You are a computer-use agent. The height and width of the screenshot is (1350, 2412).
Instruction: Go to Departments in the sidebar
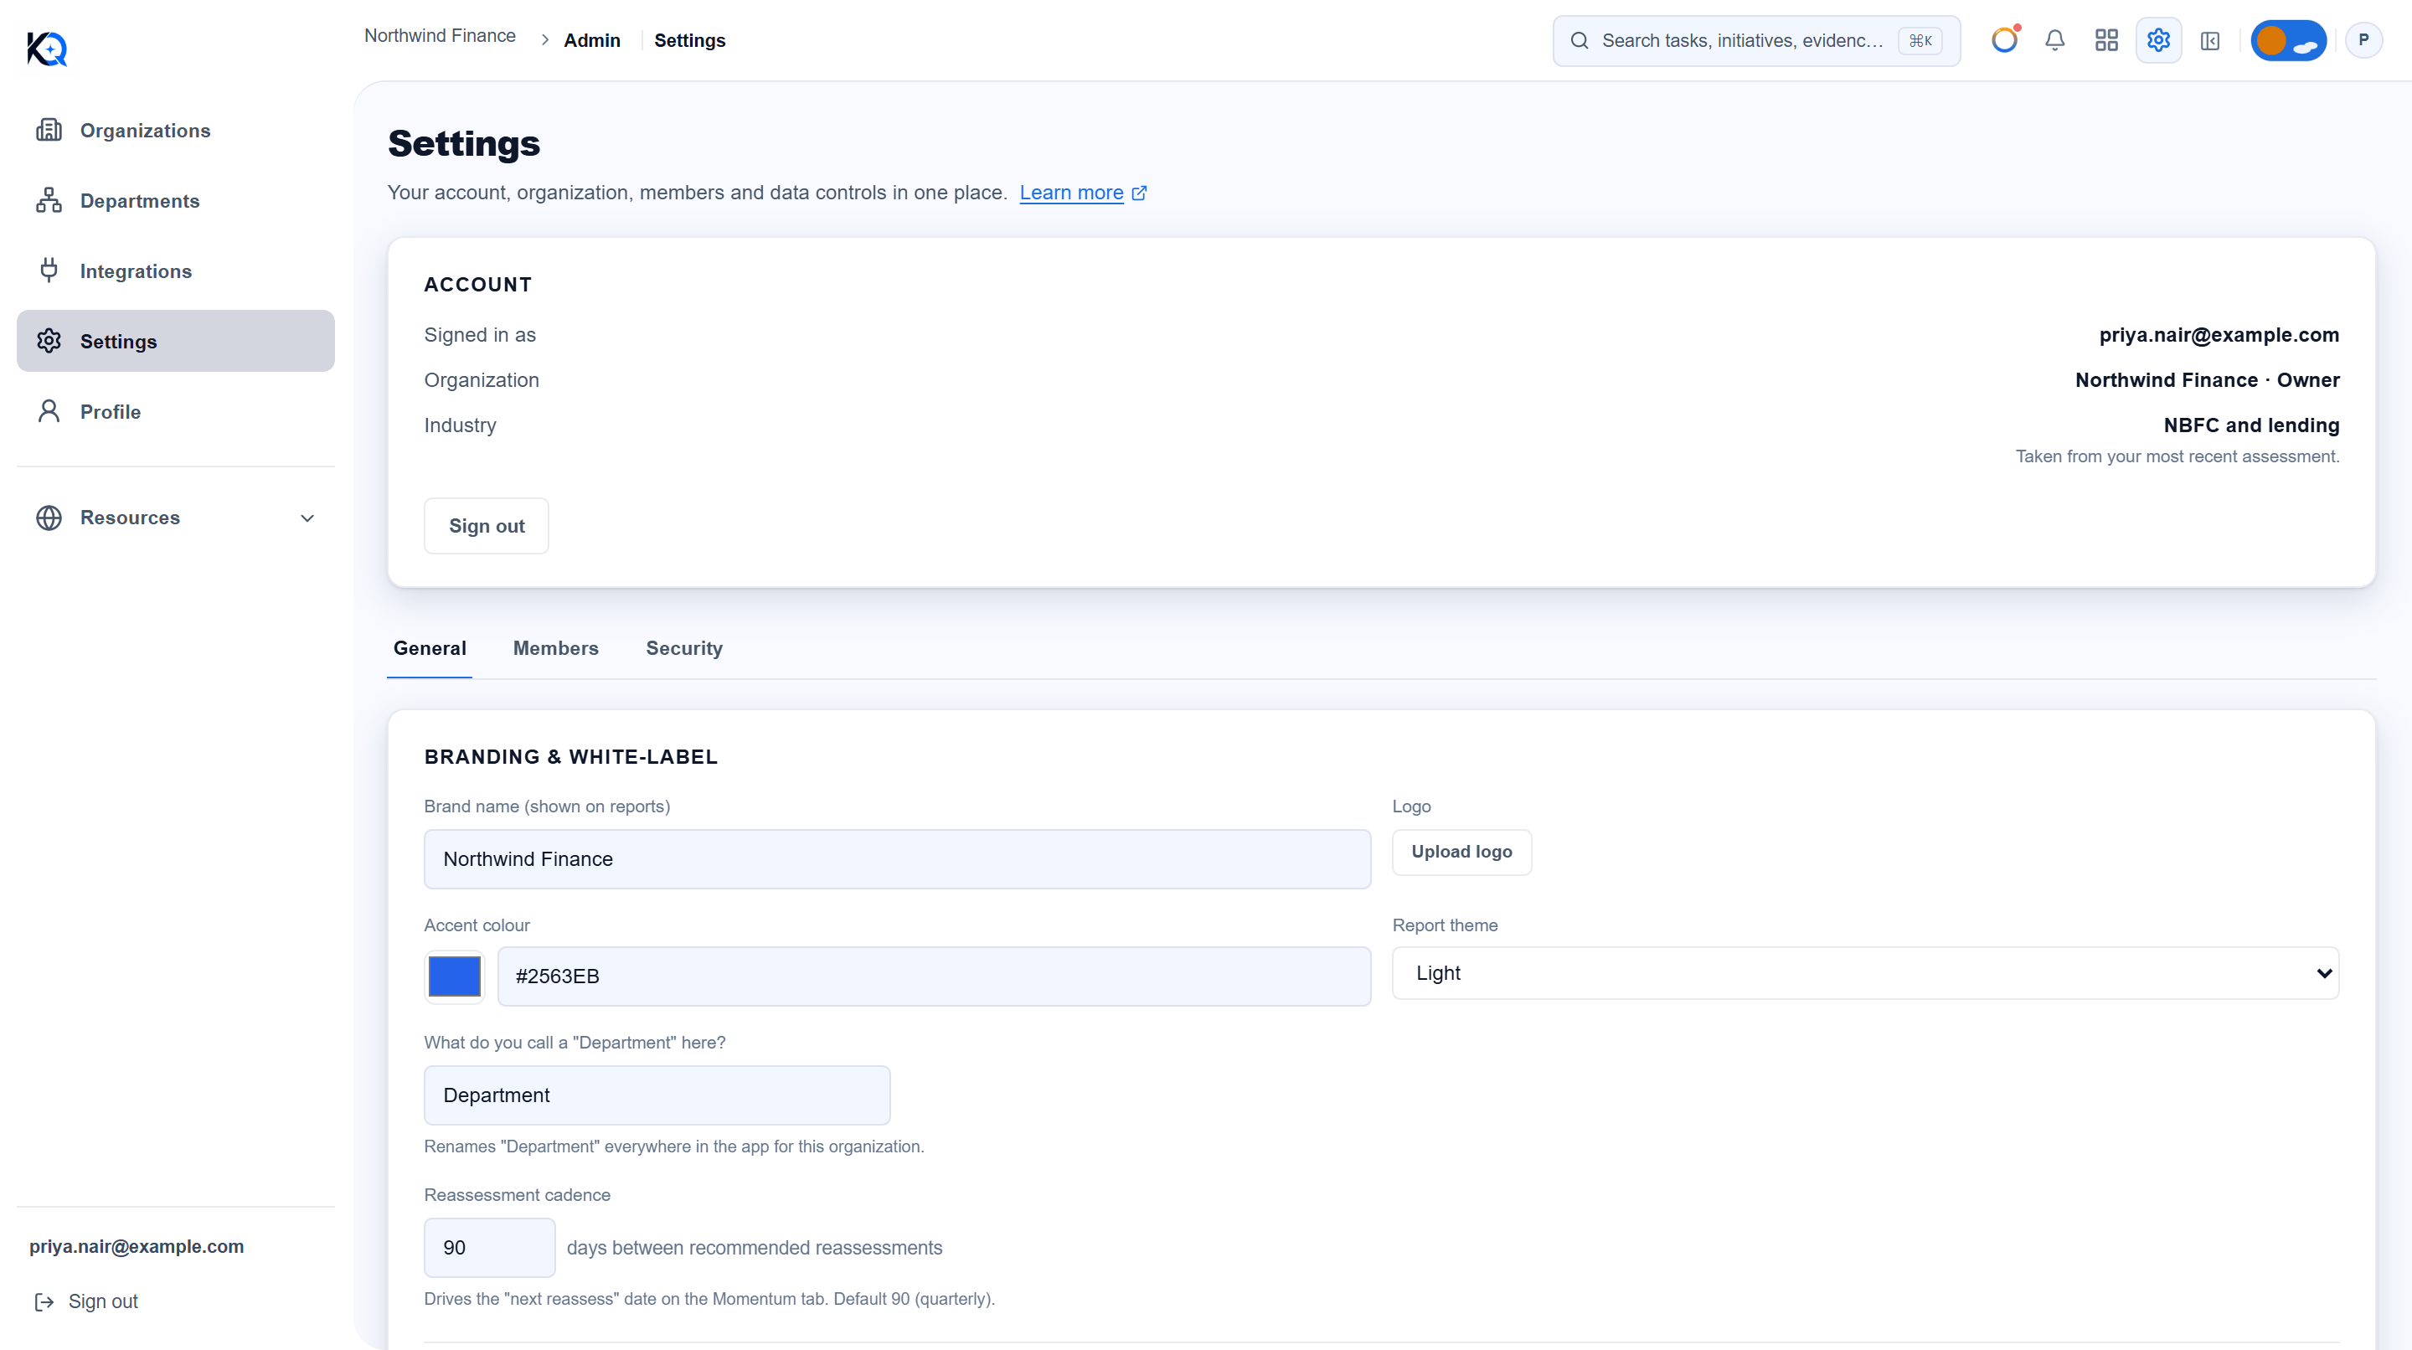tap(175, 200)
